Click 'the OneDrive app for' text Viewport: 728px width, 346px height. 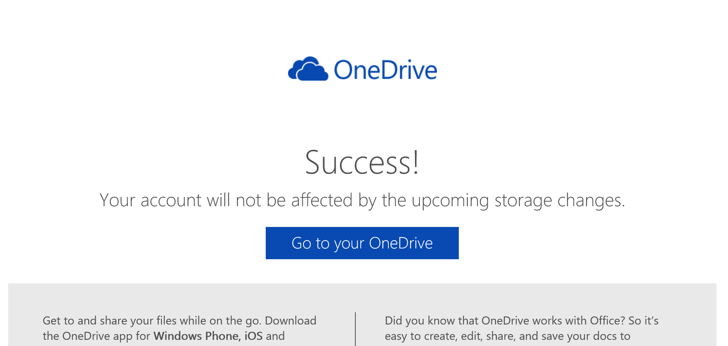(96, 336)
